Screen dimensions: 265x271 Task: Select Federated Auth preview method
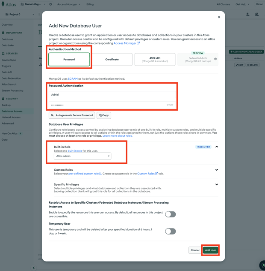(198, 60)
